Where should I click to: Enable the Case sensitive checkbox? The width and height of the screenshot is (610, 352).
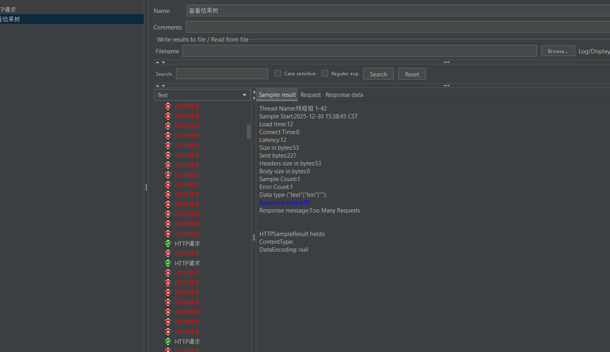click(278, 73)
